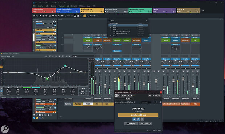The width and height of the screenshot is (225, 134).
Task: Click the open project folder icon in the toolbar
Action: coord(46,16)
